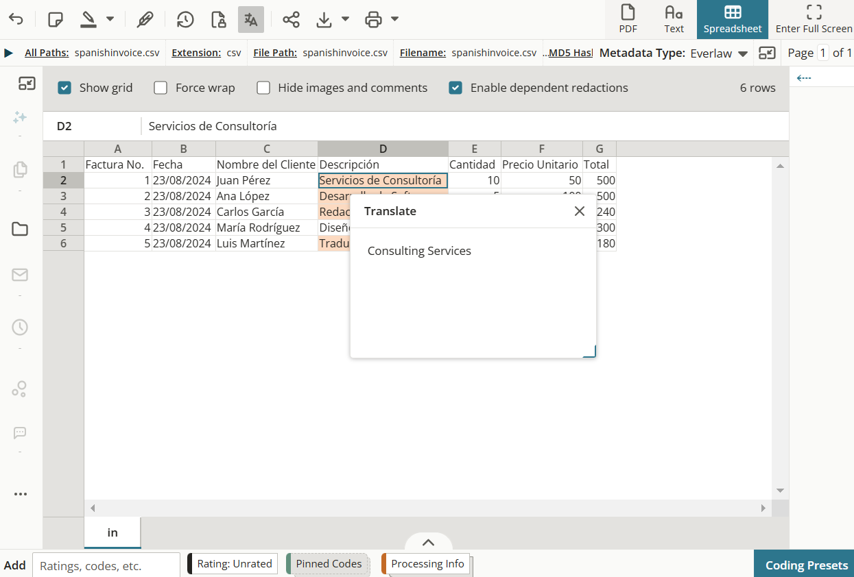Click the María Rodríguez cell
Image resolution: width=854 pixels, height=577 pixels.
click(267, 228)
